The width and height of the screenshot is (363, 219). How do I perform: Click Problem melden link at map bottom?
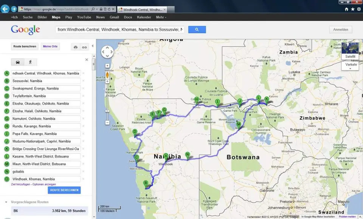pyautogui.click(x=347, y=217)
